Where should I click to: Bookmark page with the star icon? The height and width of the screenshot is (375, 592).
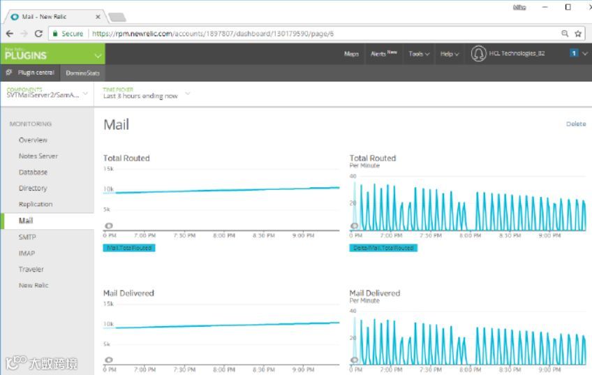(578, 34)
